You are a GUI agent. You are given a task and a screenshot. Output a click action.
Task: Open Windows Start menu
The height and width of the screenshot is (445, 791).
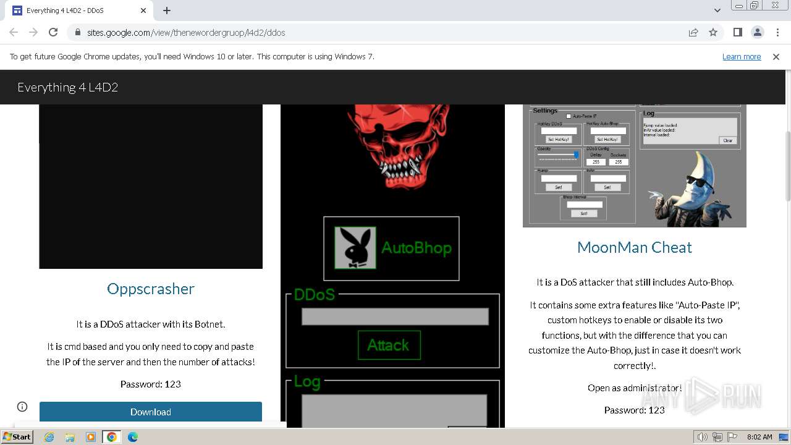click(17, 437)
